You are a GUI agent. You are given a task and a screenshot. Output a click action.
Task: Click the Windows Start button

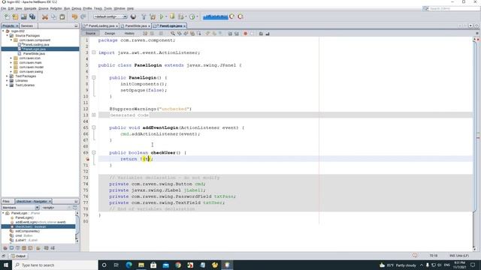(6, 265)
